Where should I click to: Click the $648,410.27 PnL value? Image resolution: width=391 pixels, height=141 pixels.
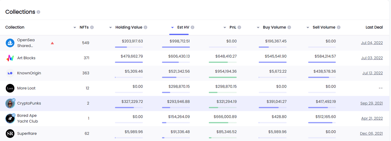[x=226, y=56]
